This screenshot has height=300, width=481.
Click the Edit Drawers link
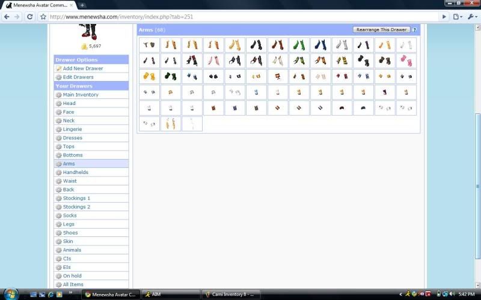click(78, 77)
